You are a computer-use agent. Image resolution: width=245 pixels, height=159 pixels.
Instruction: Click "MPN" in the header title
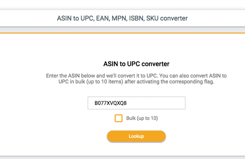click(120, 18)
